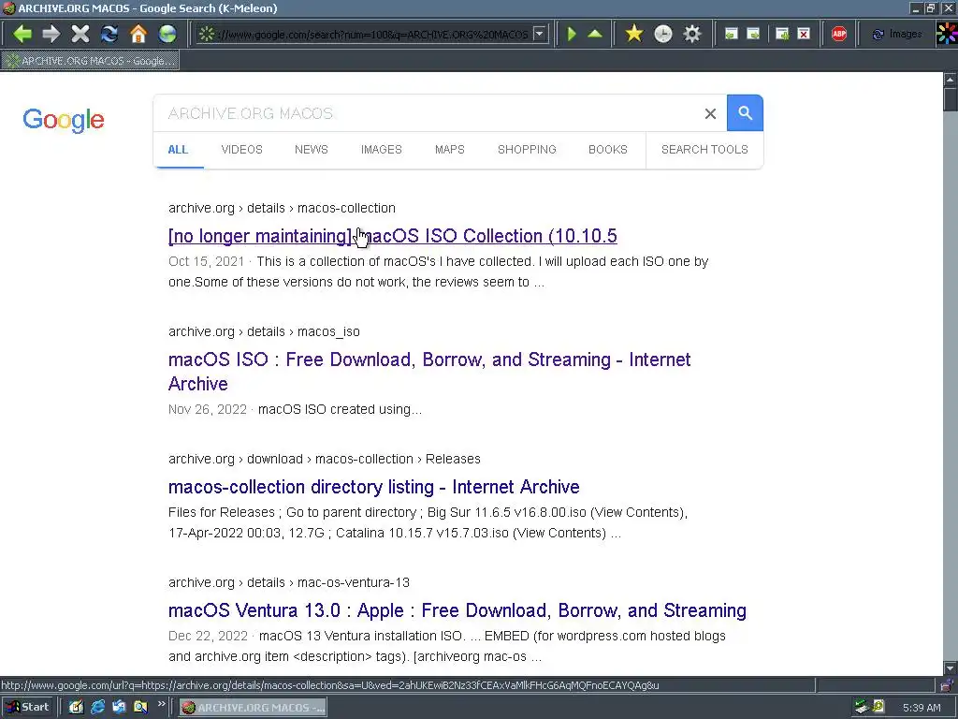958x719 pixels.
Task: Click the Show Desktop quick launch icon
Action: point(119,708)
